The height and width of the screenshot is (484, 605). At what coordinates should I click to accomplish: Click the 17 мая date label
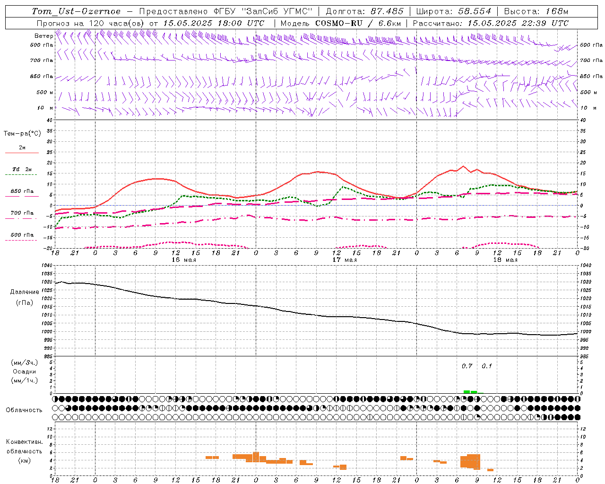tap(345, 260)
